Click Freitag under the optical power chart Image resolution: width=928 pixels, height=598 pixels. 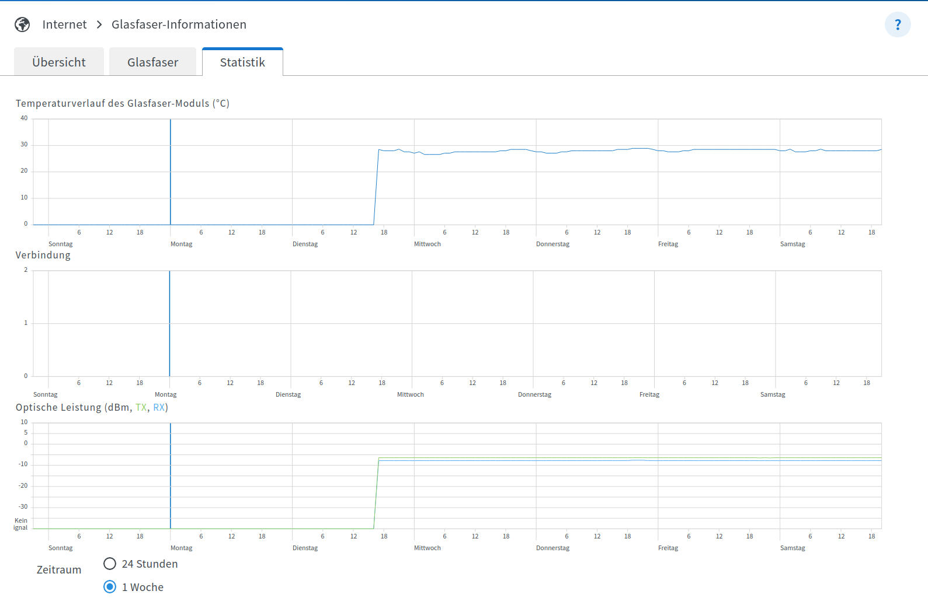(x=668, y=548)
